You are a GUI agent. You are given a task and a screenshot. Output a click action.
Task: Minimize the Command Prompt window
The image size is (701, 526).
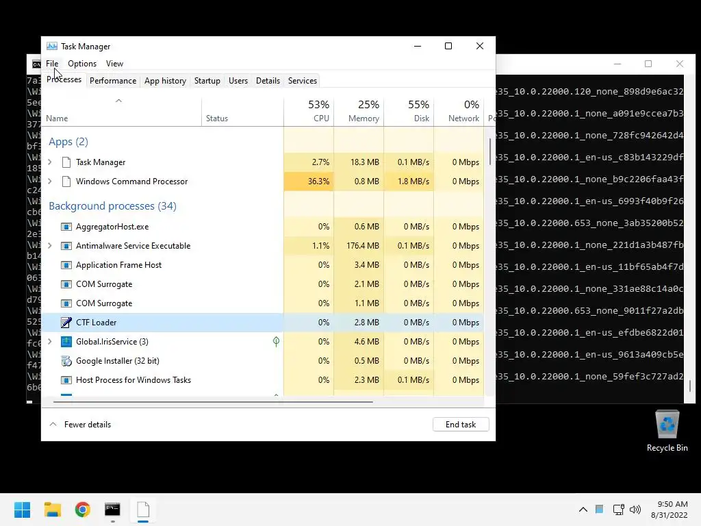pos(617,64)
